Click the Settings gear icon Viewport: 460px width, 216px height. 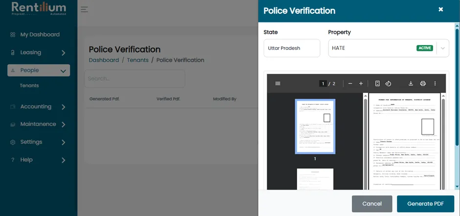[x=13, y=142]
